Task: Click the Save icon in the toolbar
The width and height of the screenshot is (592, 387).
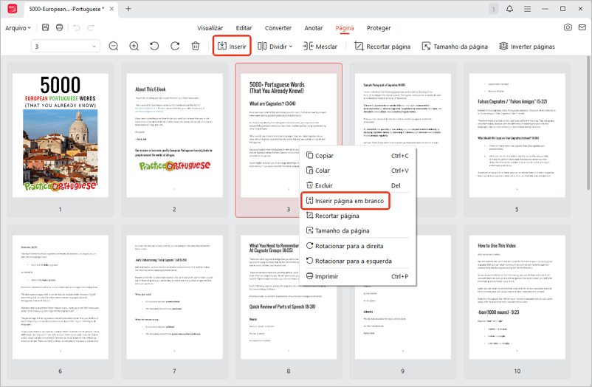Action: pos(45,27)
